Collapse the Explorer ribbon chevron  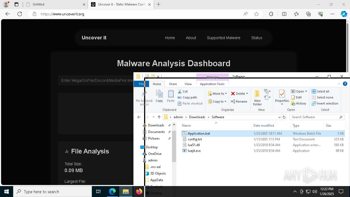pyautogui.click(x=339, y=84)
